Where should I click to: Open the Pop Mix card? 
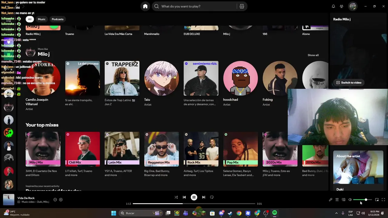240,154
